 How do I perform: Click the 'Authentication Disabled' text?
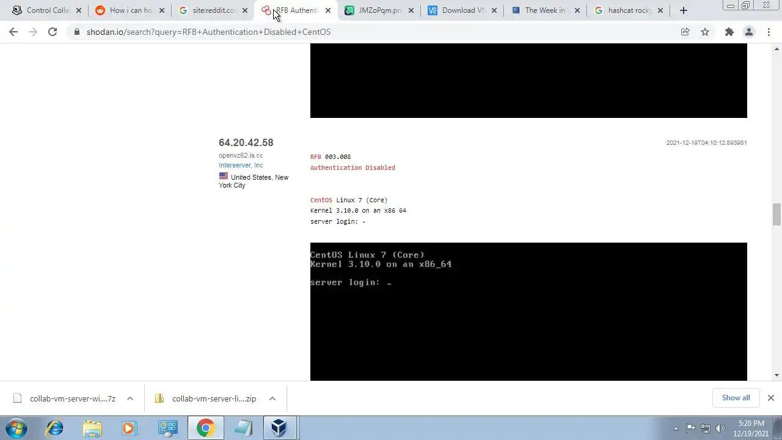click(353, 167)
